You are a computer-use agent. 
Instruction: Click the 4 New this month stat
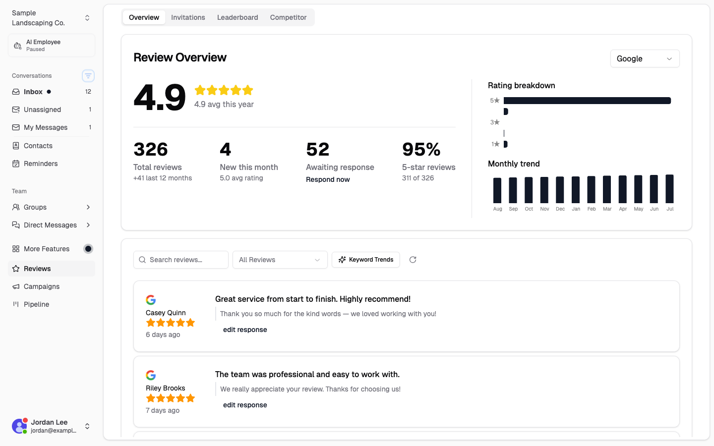[x=249, y=162]
